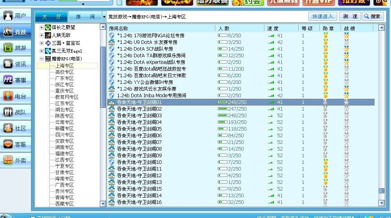Click the 真三无双Eagel game icon
Screen dimensions: 391x218
[48, 51]
